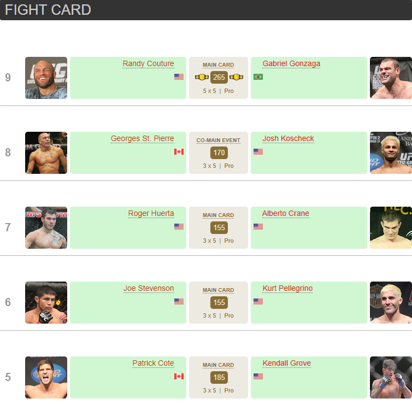Open Kurt Pellegrino's fighter link
The height and width of the screenshot is (404, 412).
287,289
